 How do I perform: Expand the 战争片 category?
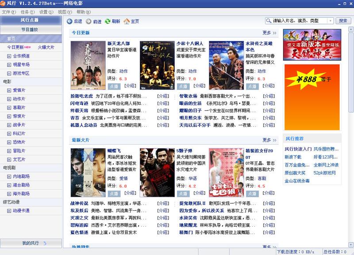[x=9, y=125]
